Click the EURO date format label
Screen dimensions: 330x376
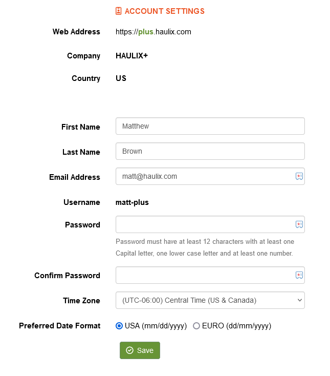point(236,326)
